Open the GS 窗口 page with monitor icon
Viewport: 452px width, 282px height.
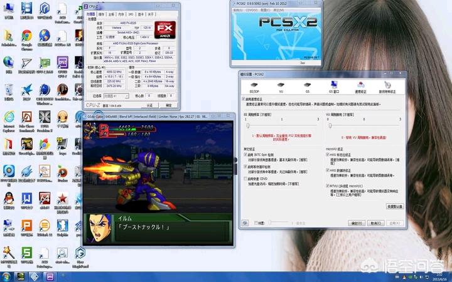pyautogui.click(x=334, y=87)
